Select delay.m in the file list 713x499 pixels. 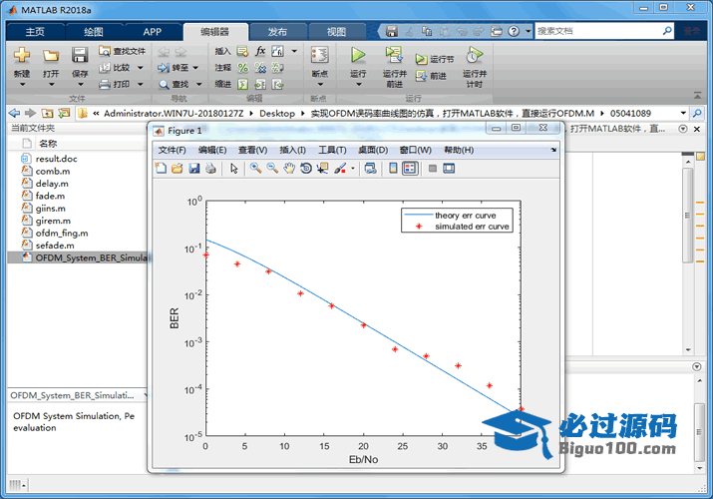click(x=52, y=184)
